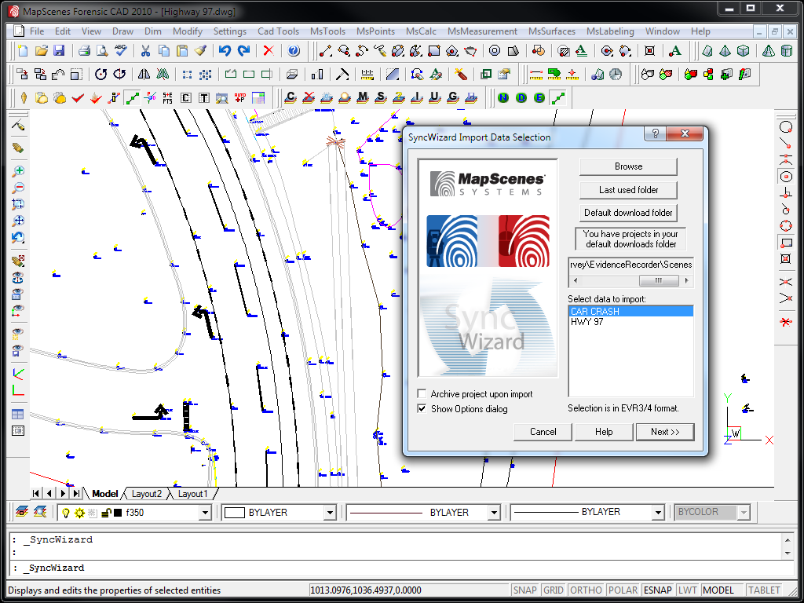Click the green E sphere icon
This screenshot has height=603, width=804.
pyautogui.click(x=539, y=97)
